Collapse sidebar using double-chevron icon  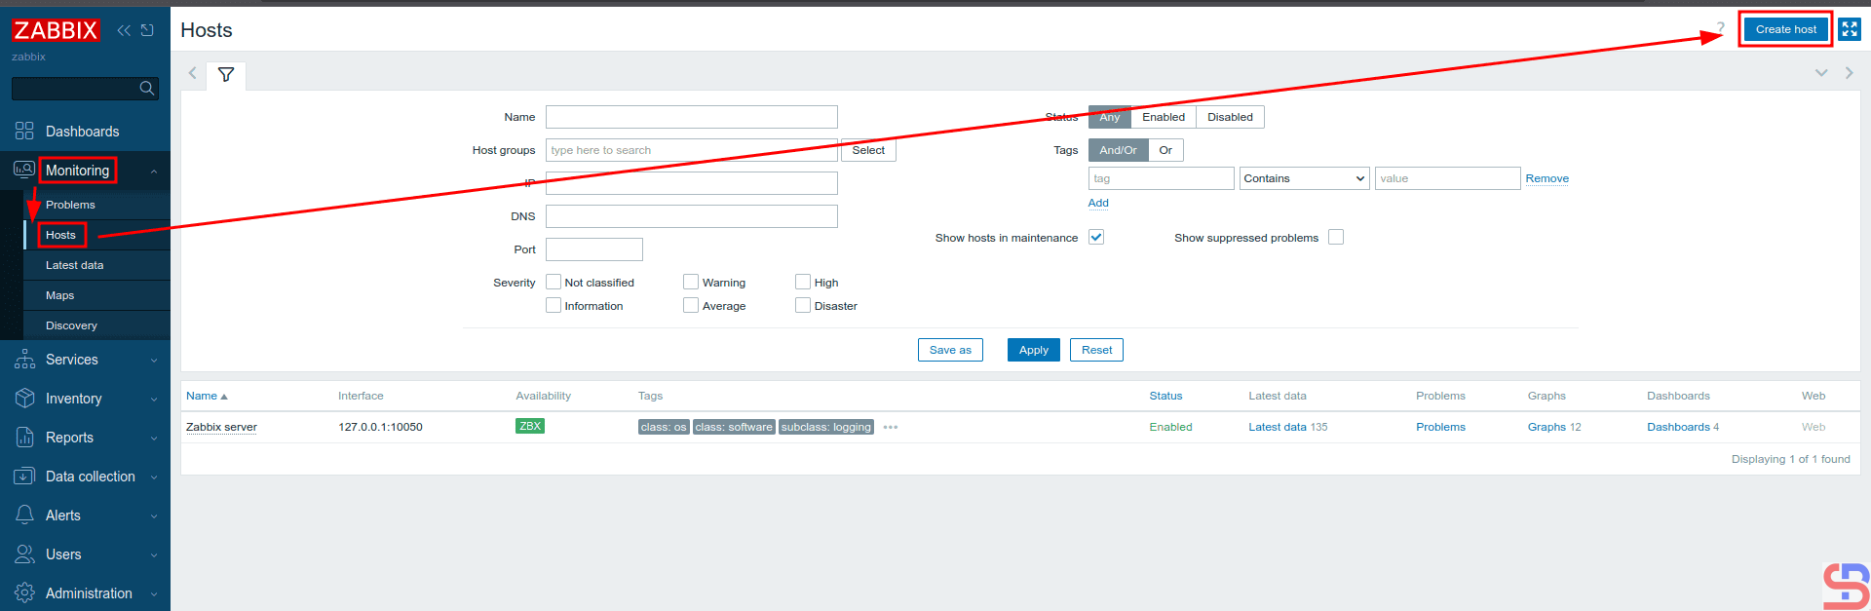[x=124, y=30]
